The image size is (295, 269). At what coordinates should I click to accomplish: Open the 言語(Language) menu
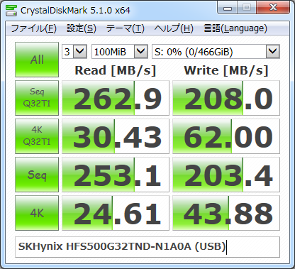(x=235, y=28)
